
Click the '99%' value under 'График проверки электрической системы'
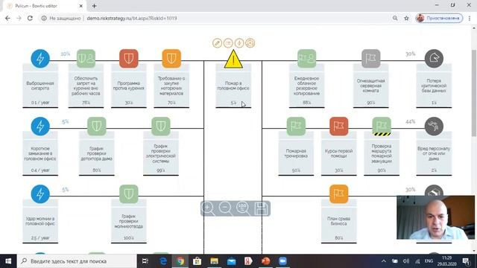pos(161,170)
